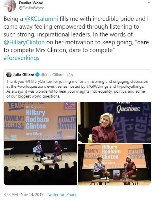This screenshot has height=200, width=155.
Task: Open the close-up photo of smiling speaker
Action: tap(114, 123)
